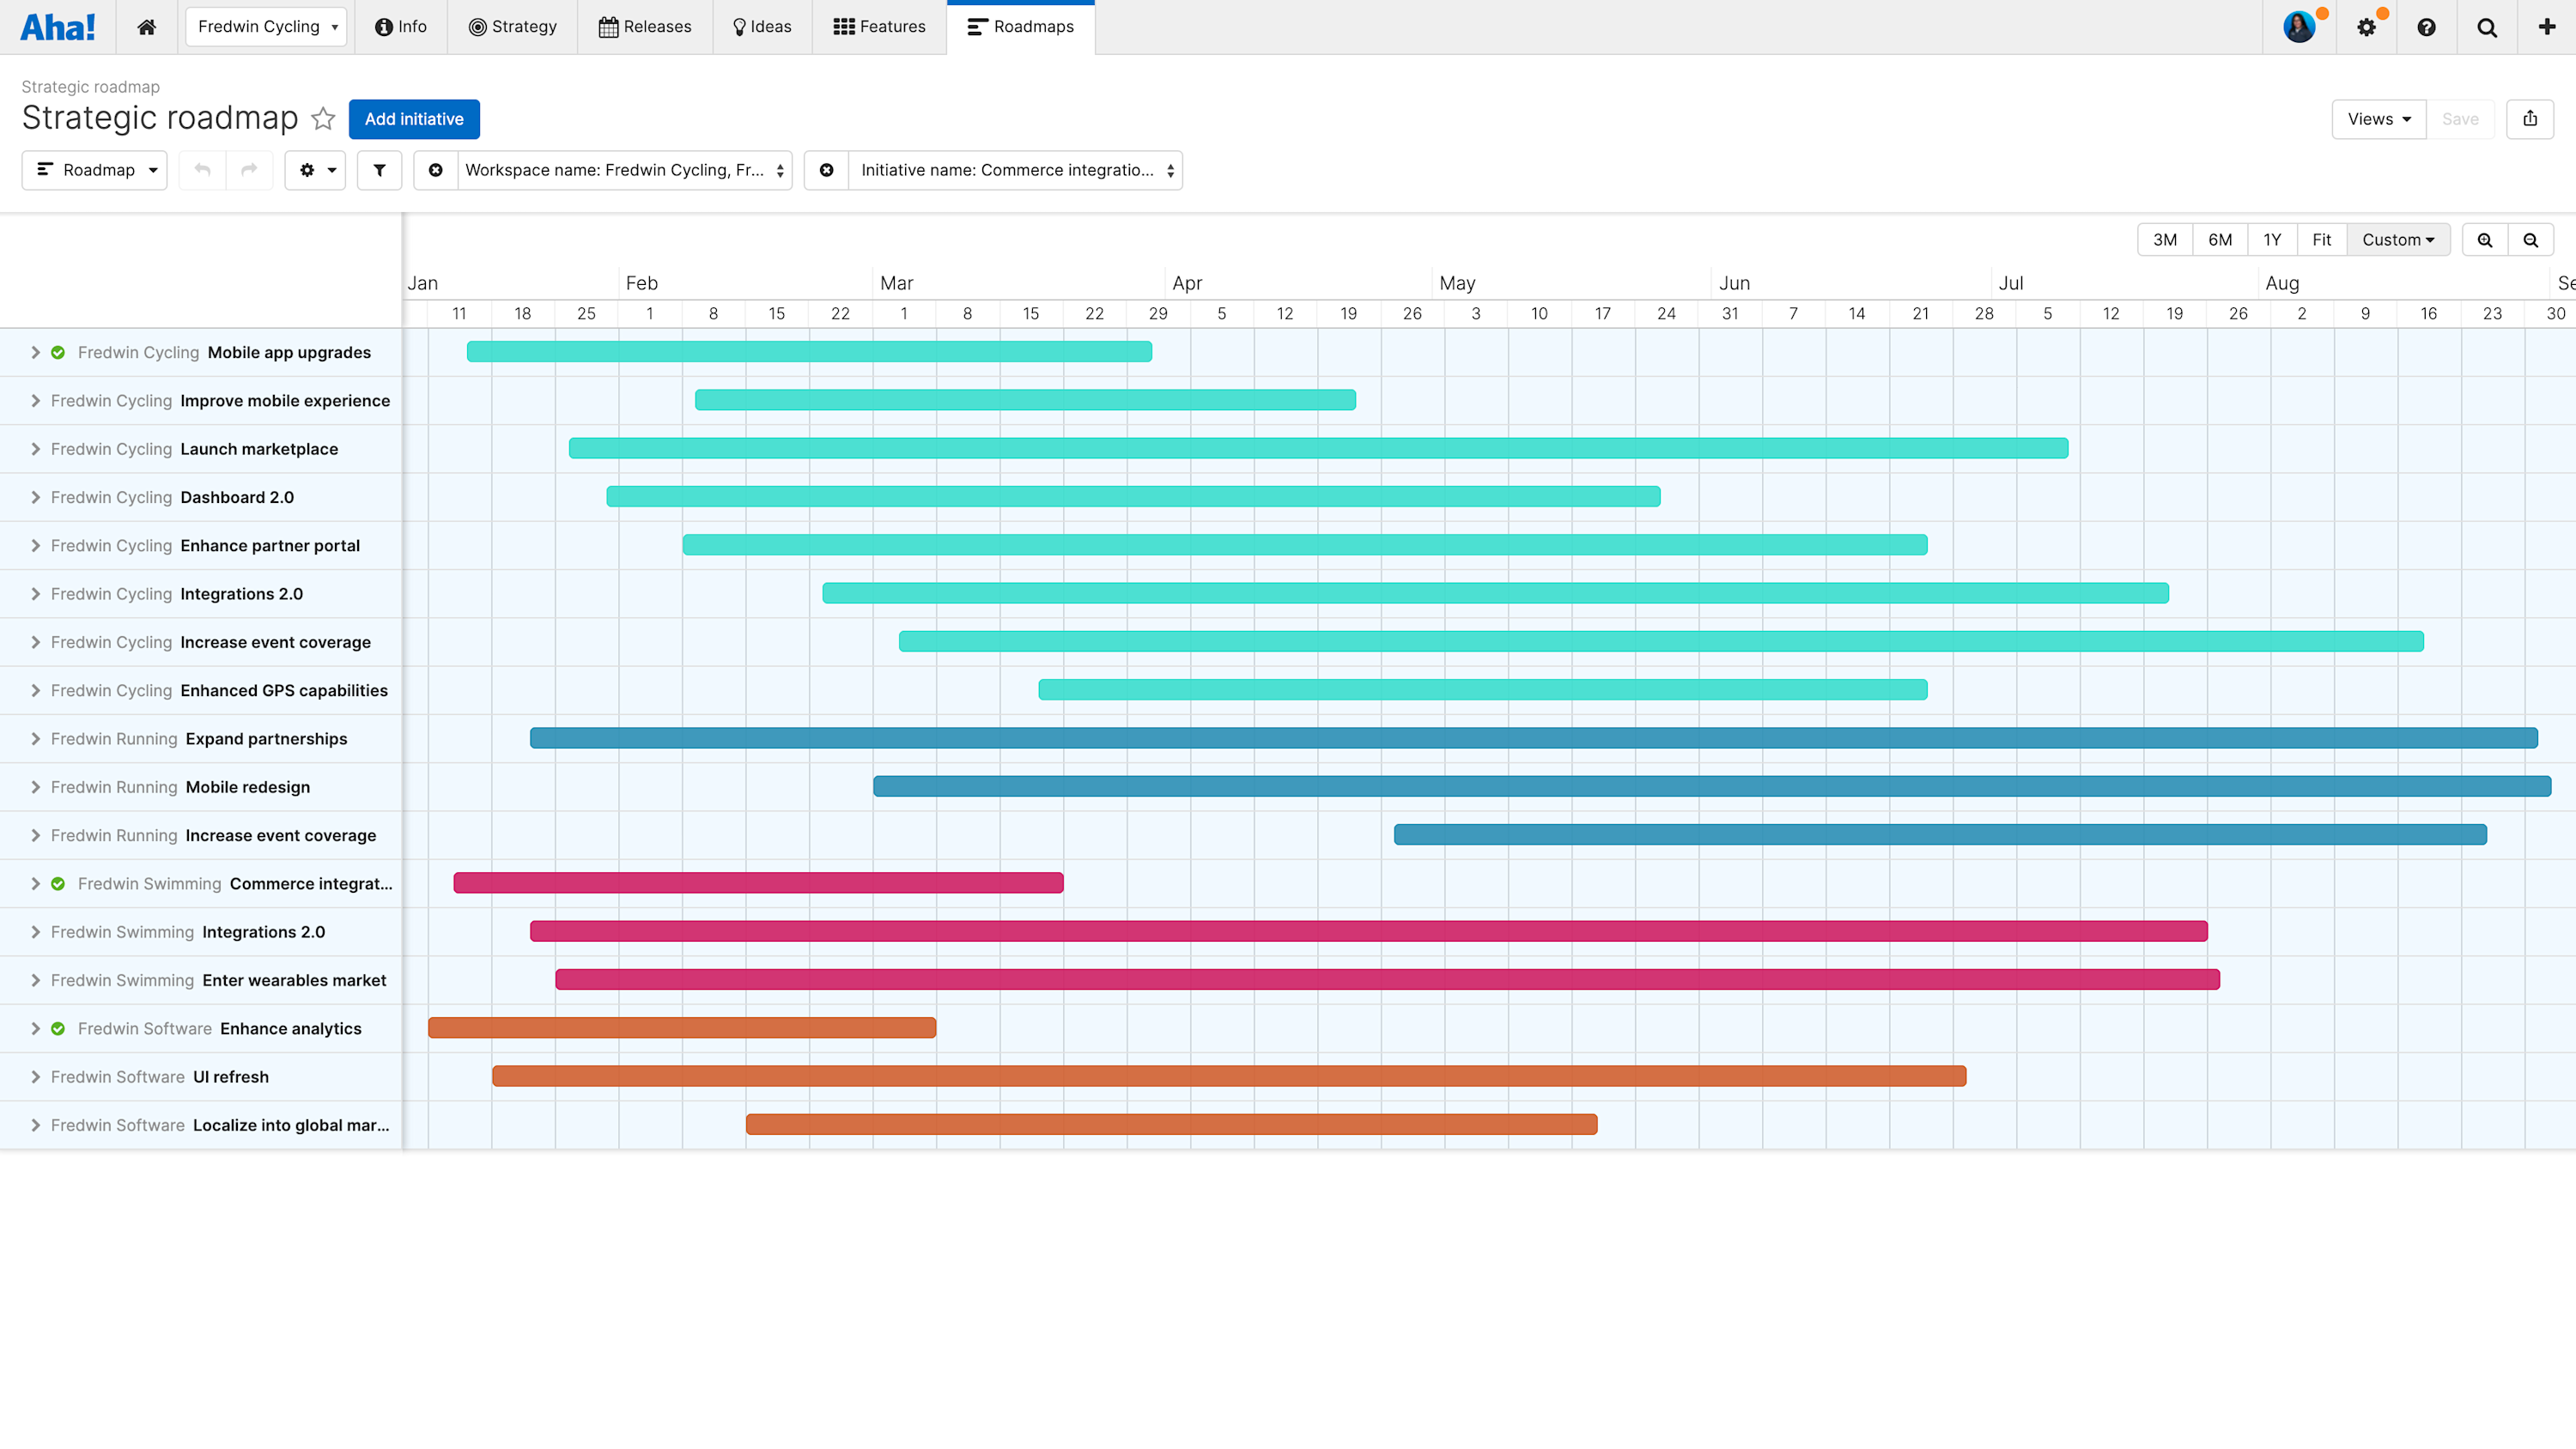Select the undo arrow icon
Image resolution: width=2576 pixels, height=1449 pixels.
201,170
